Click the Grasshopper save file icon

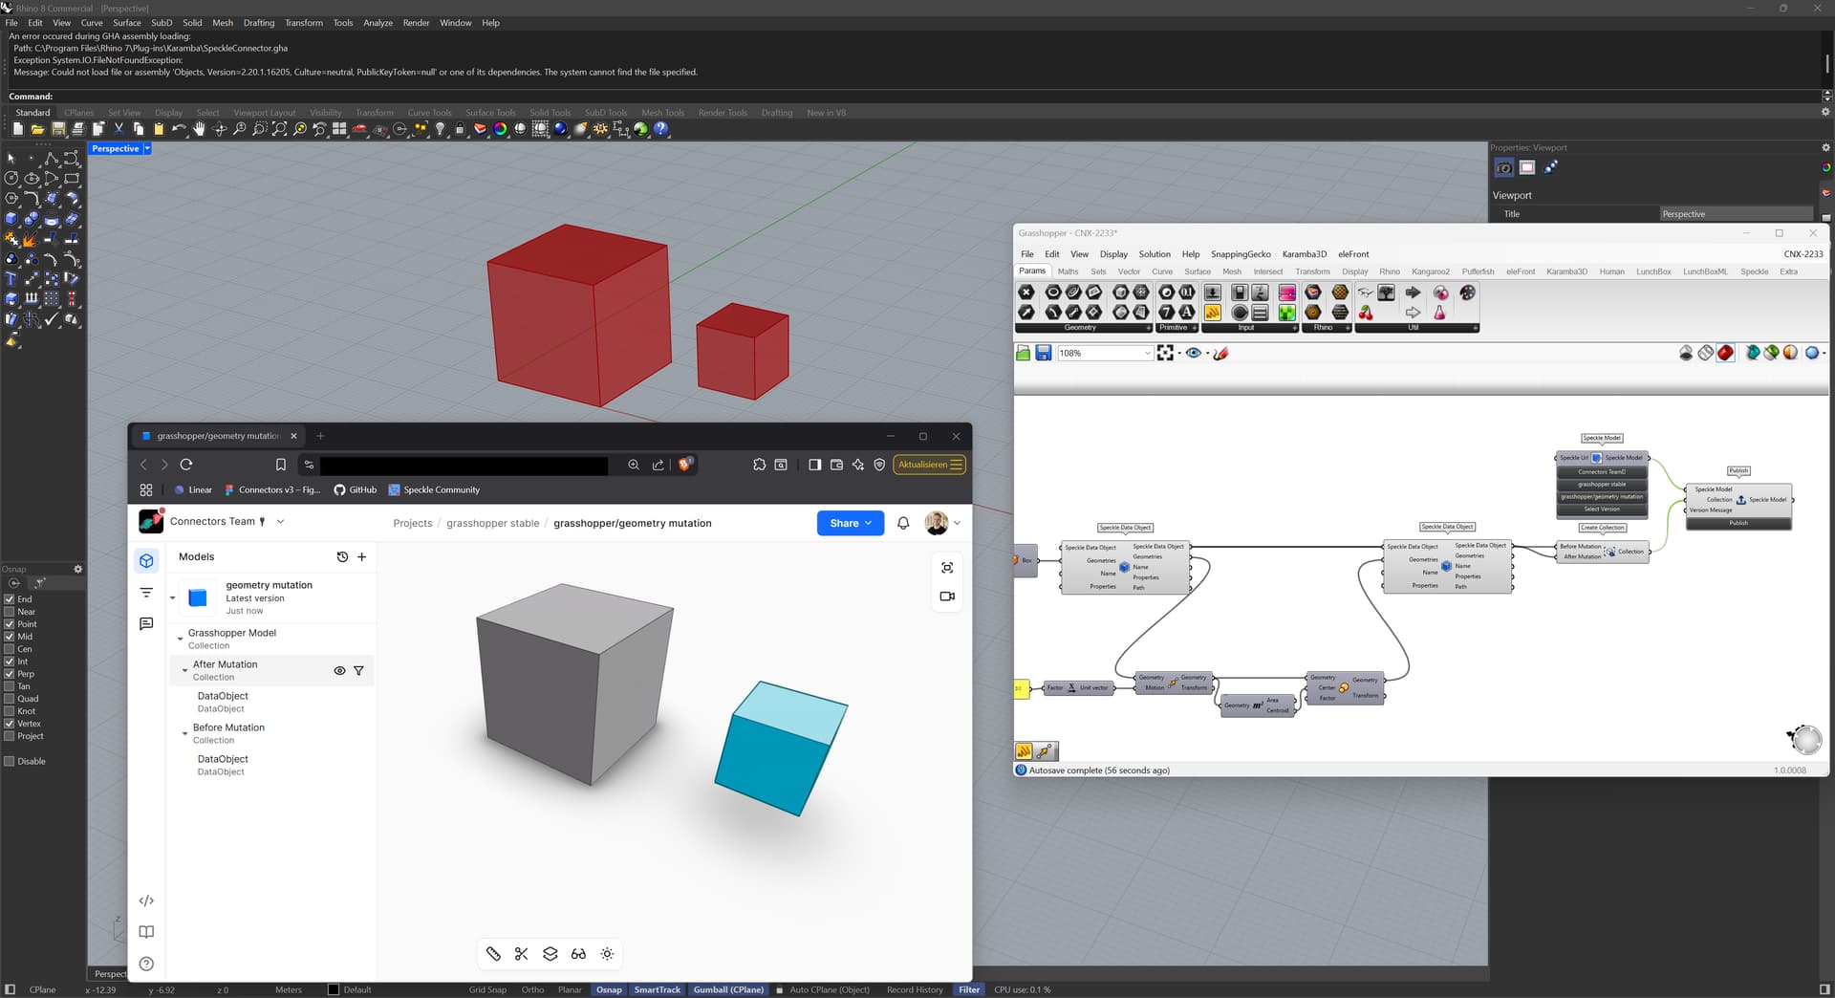[x=1043, y=354]
